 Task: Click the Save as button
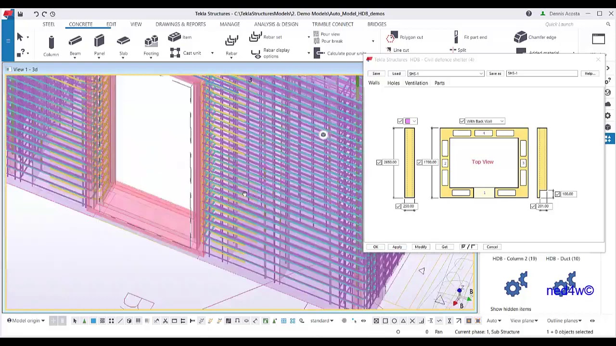click(495, 74)
